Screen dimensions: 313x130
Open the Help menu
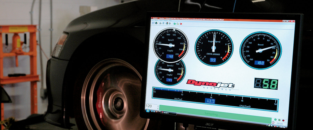click(x=170, y=21)
